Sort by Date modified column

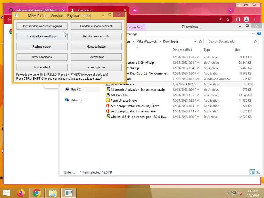[x=182, y=50]
